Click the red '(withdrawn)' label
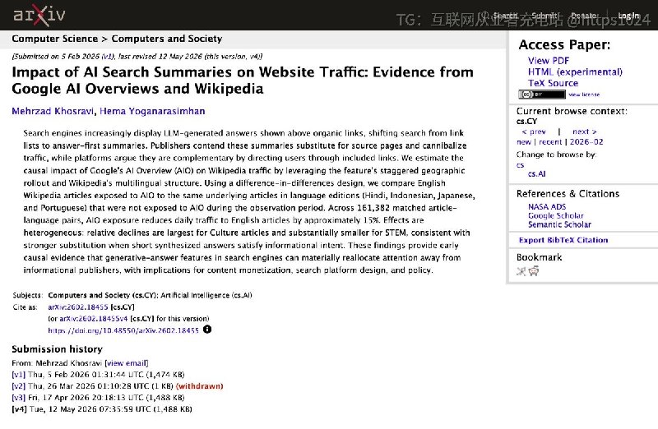658x429 pixels. tap(199, 386)
